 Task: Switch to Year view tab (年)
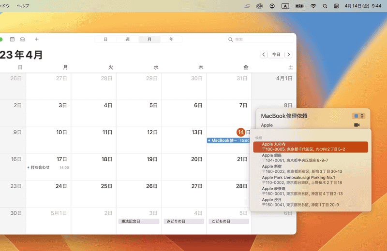tap(171, 40)
